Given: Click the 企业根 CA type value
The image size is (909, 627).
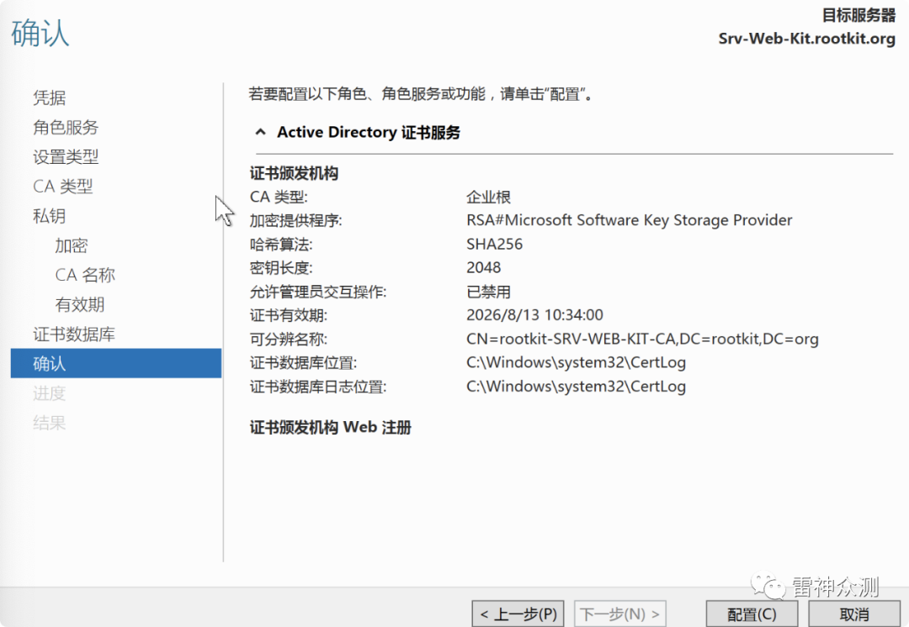Looking at the screenshot, I should 489,197.
